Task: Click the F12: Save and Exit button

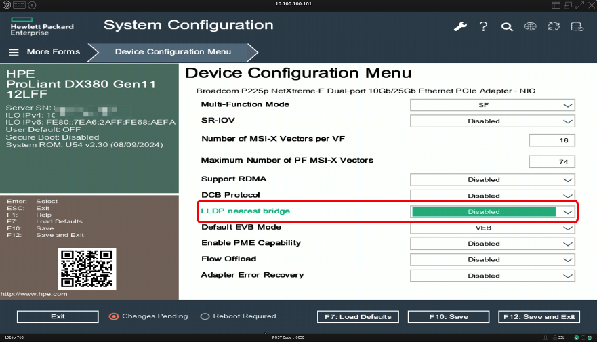Action: pyautogui.click(x=539, y=317)
